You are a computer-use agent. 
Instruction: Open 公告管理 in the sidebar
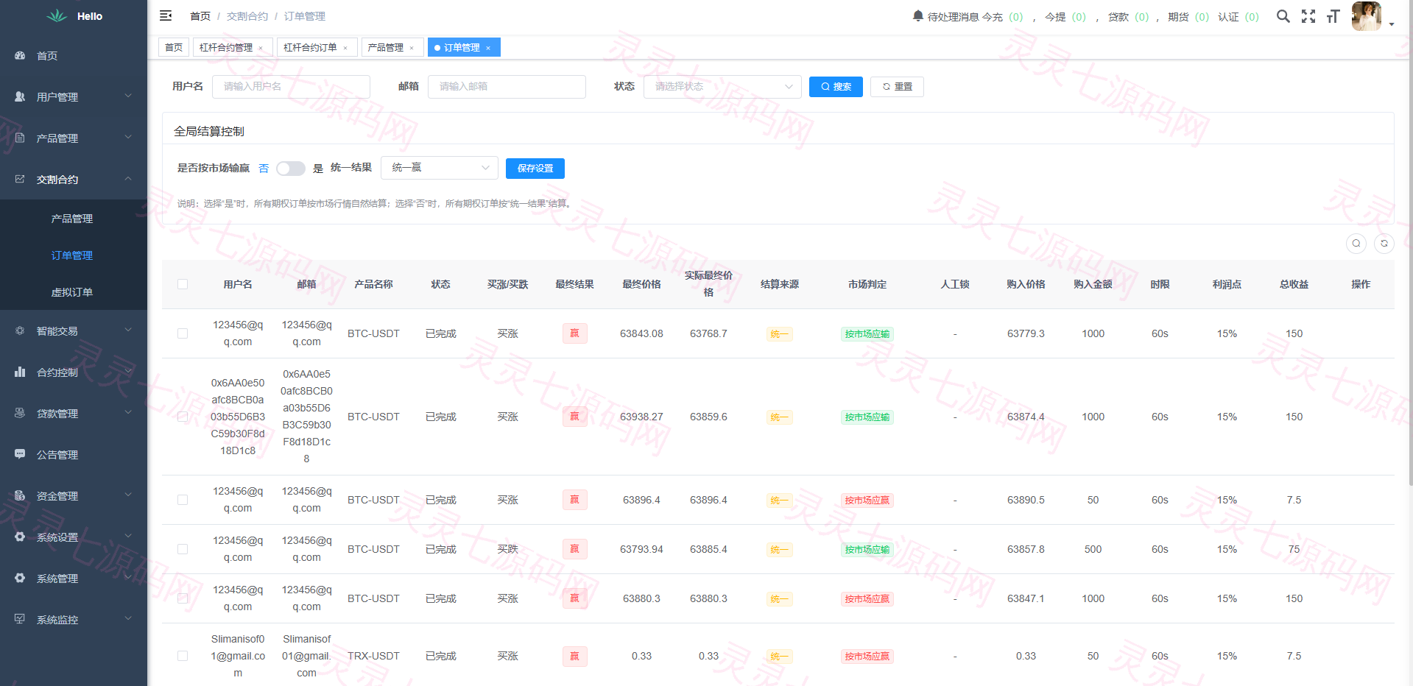pos(74,455)
